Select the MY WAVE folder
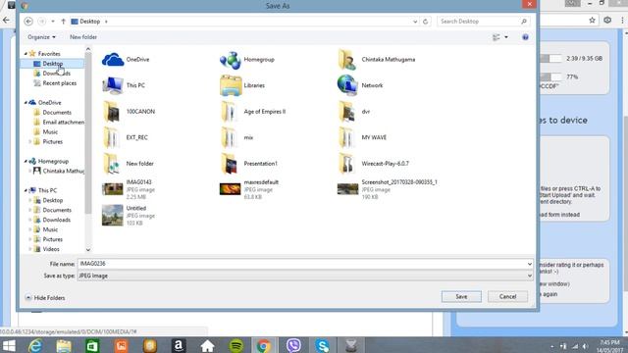 362,137
